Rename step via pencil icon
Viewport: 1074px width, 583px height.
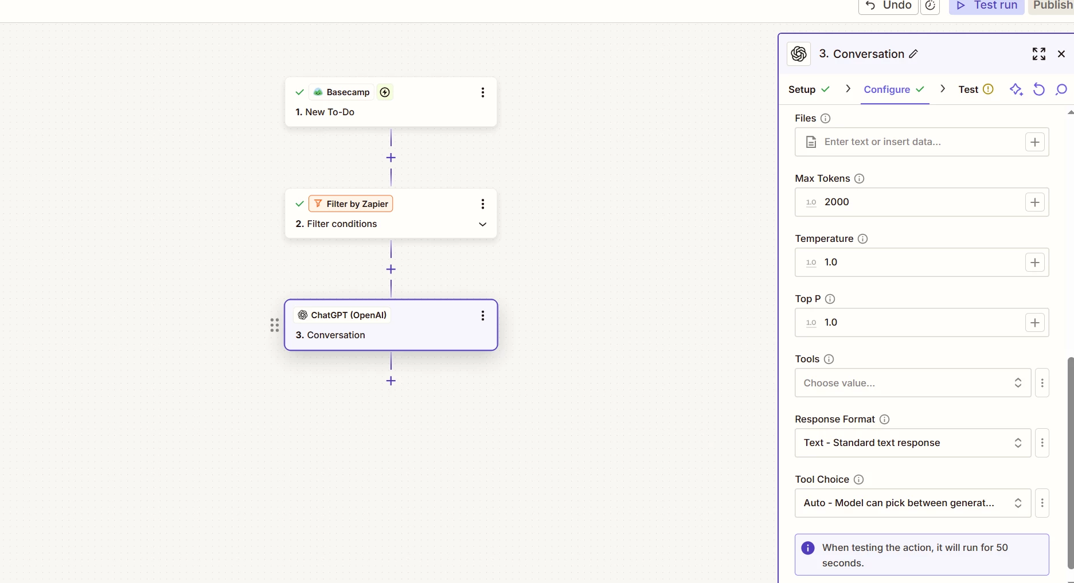pyautogui.click(x=914, y=54)
